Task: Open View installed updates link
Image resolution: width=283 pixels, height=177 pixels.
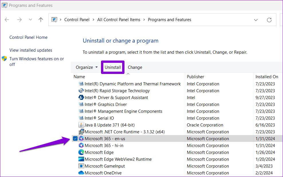Action: coord(31,50)
